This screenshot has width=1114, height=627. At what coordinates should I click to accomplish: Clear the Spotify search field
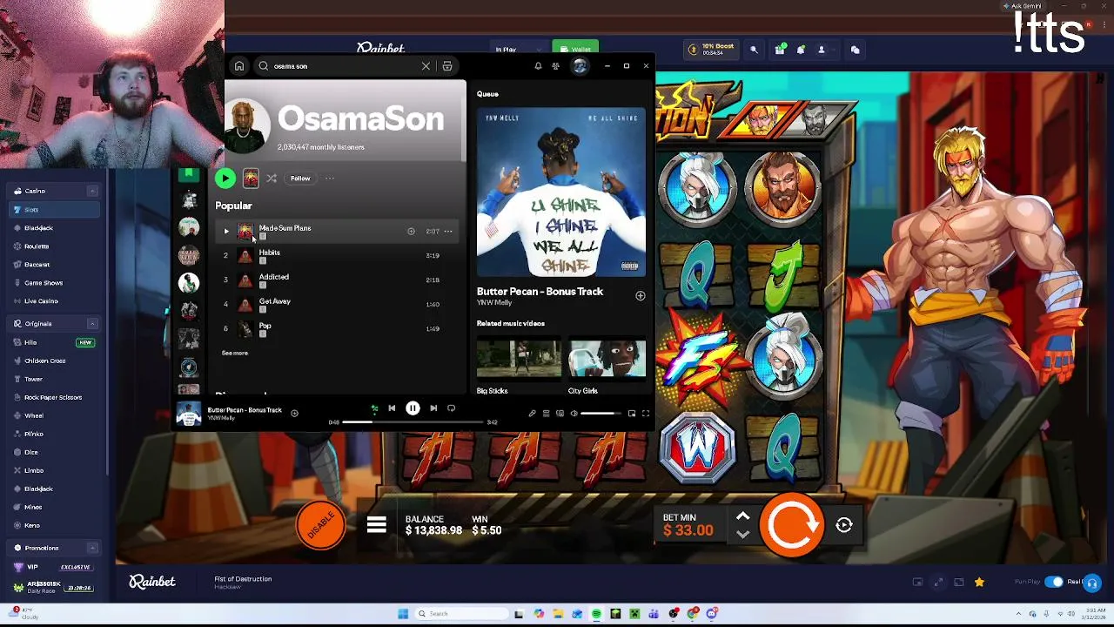(x=426, y=66)
